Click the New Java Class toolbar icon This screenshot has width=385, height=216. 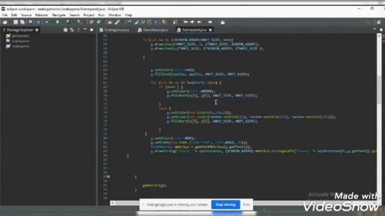coord(99,22)
